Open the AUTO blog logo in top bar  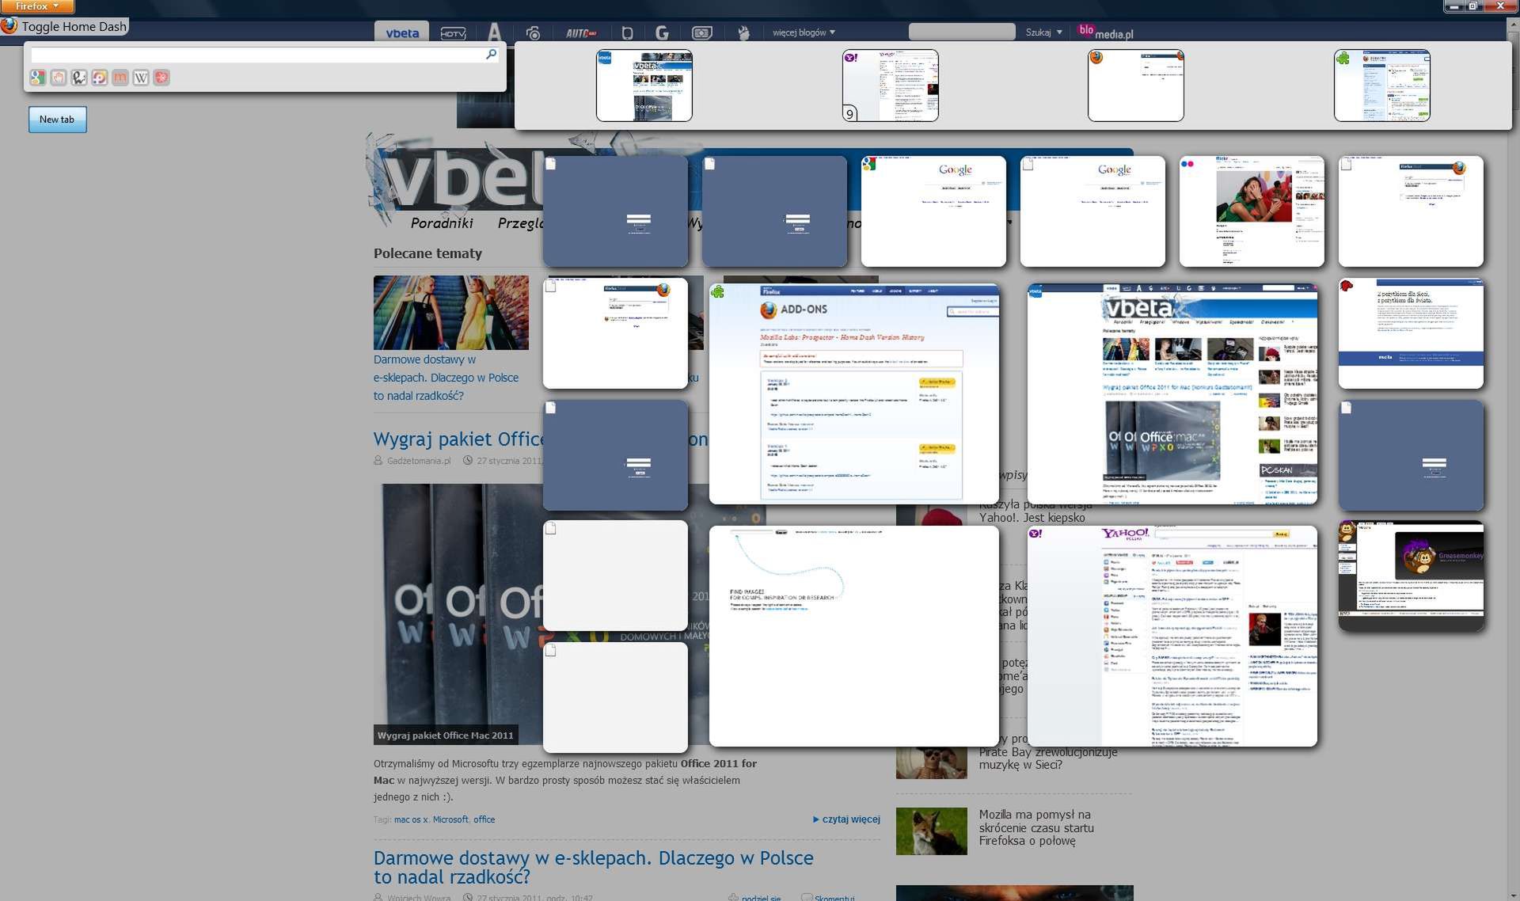[581, 33]
